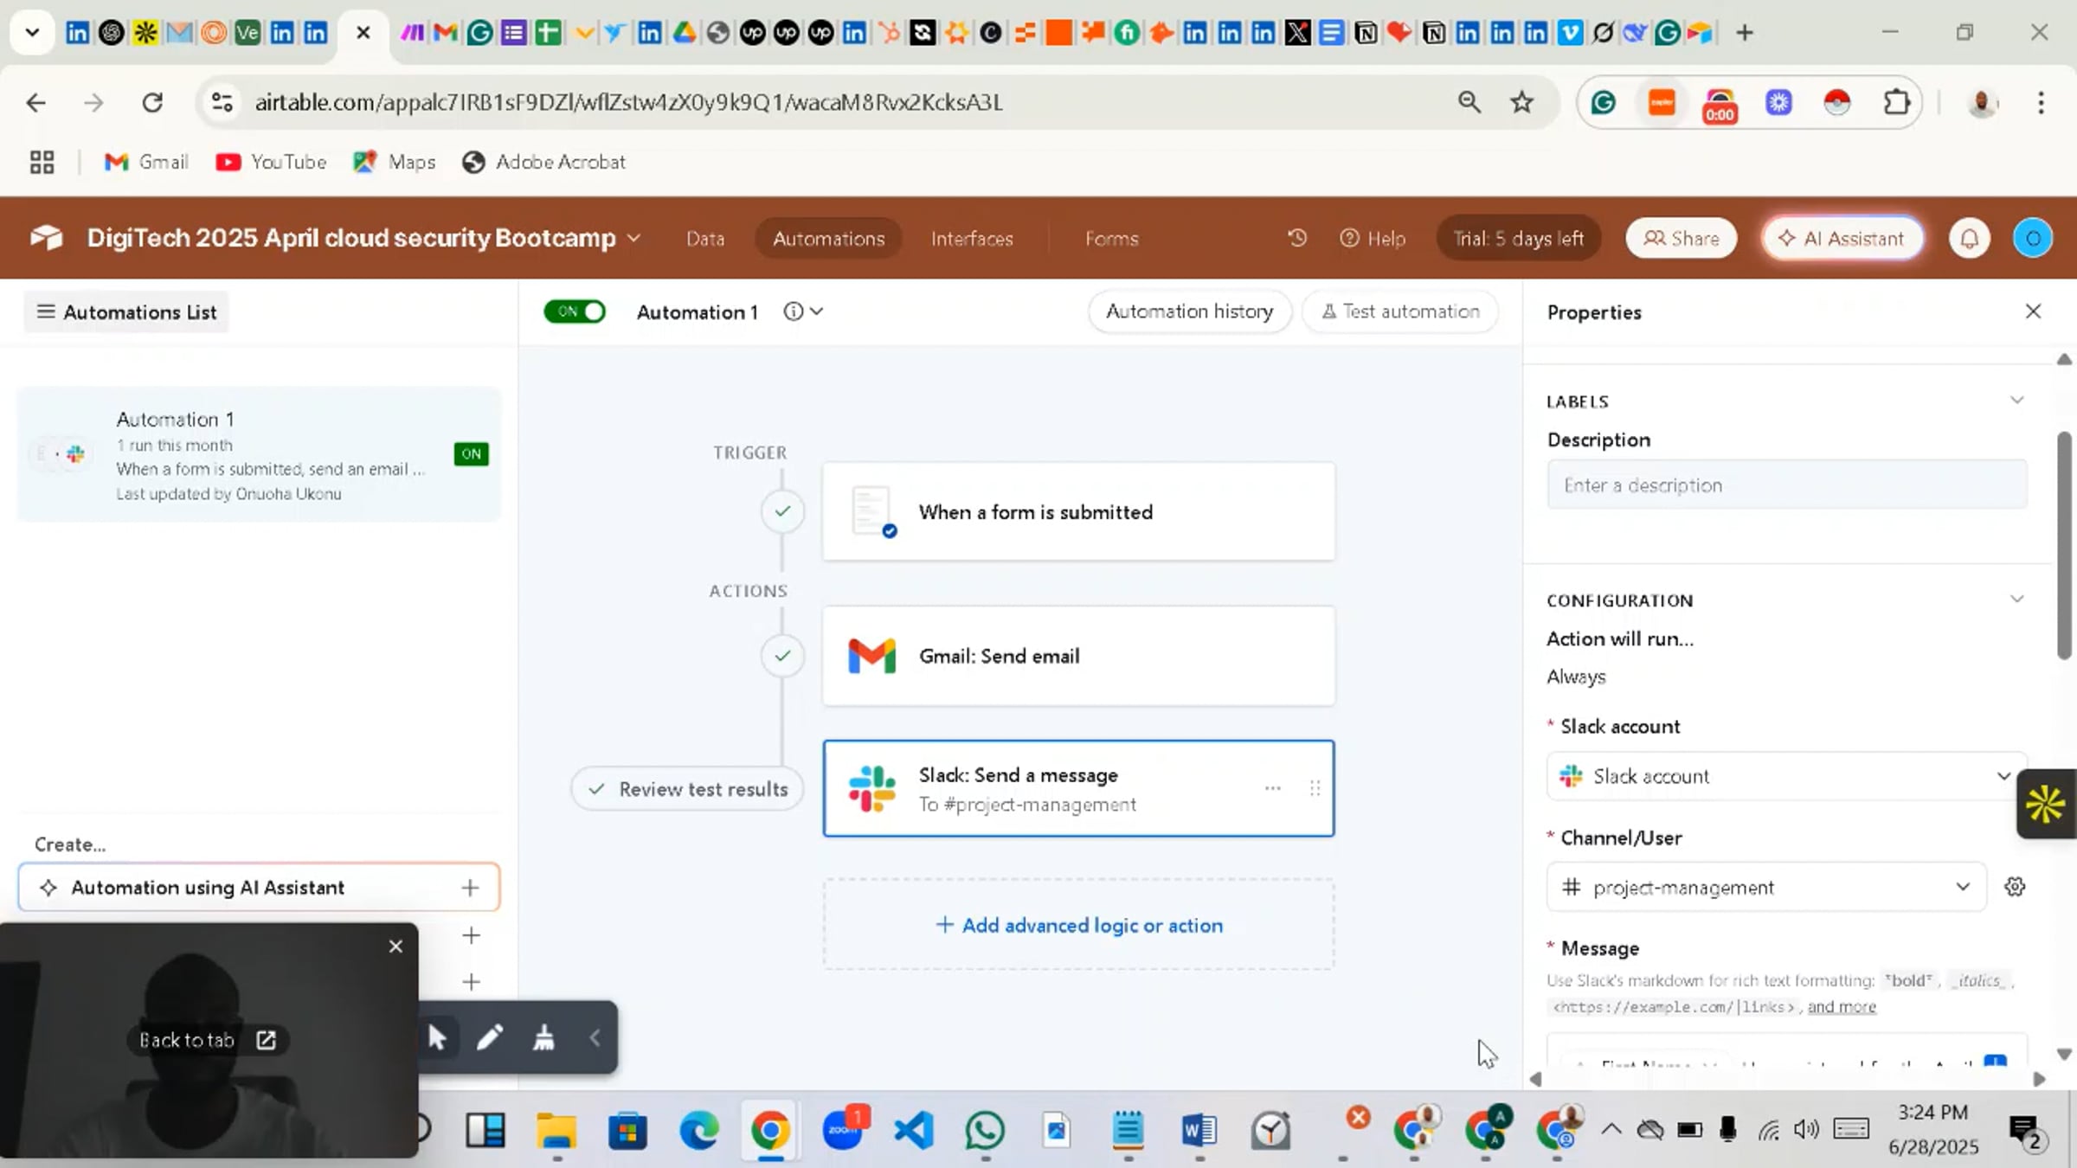Open the tab search dropdown
Viewport: 2077px width, 1168px height.
[32, 33]
